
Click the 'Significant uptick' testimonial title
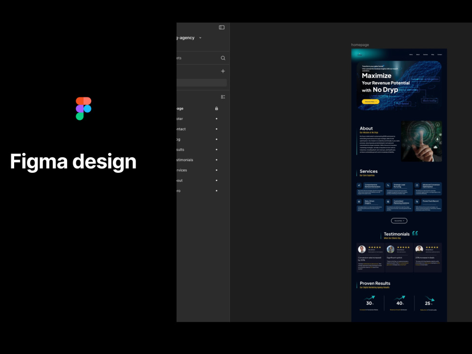[394, 258]
